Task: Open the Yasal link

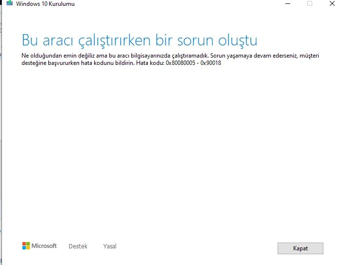Action: 110,246
